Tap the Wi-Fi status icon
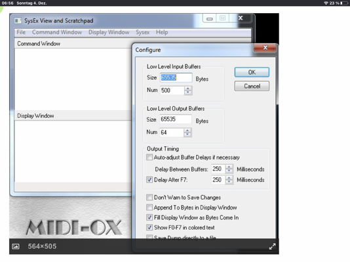 pyautogui.click(x=326, y=3)
